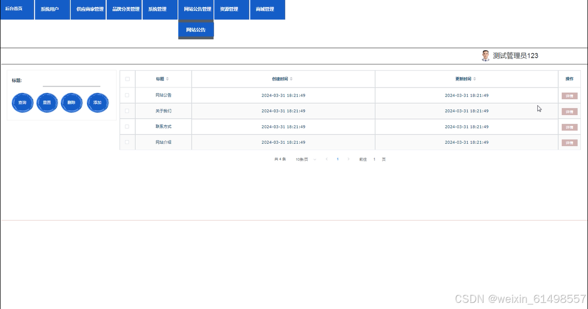The width and height of the screenshot is (588, 309).
Task: Sort by the 标题 column sort arrows
Action: pyautogui.click(x=167, y=79)
